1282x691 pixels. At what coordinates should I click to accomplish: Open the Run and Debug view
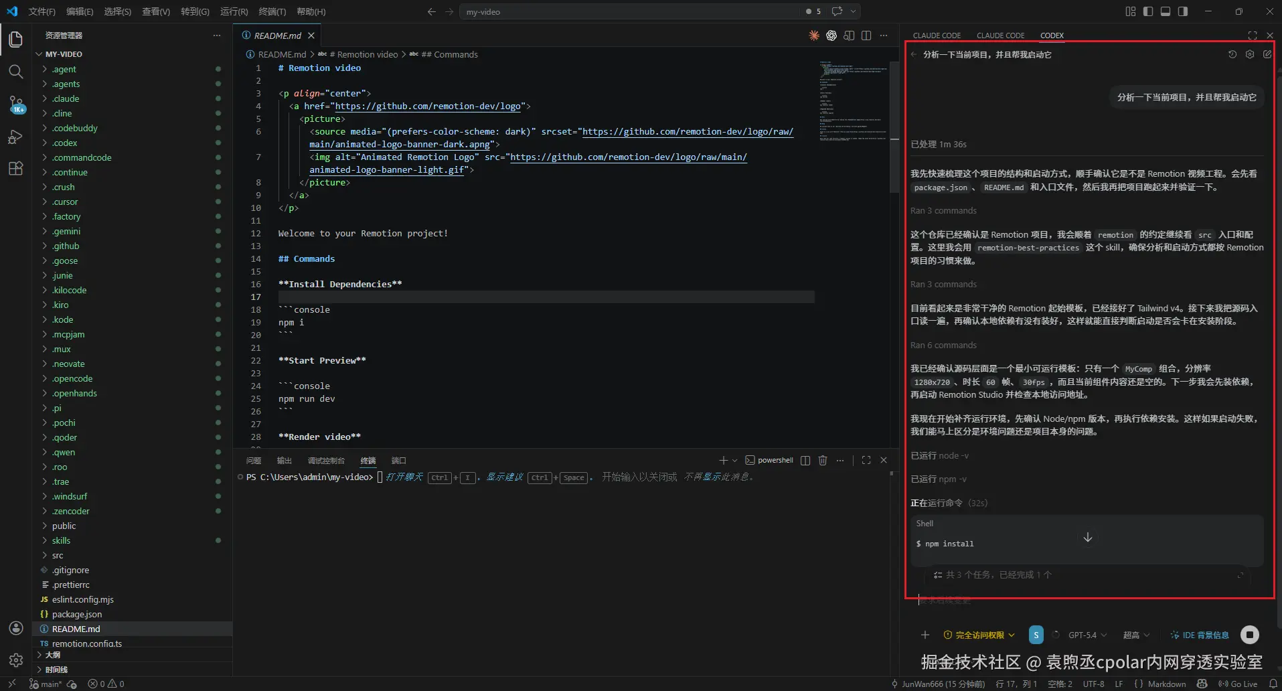pyautogui.click(x=16, y=137)
